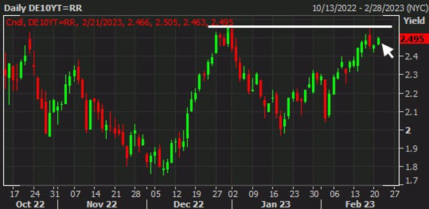The image size is (429, 209).
Task: Click the chart title 'Daily DE10YT=RR'
Action: 43,8
